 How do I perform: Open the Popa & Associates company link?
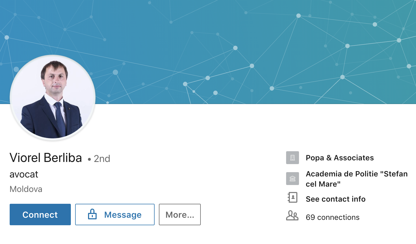tap(340, 158)
